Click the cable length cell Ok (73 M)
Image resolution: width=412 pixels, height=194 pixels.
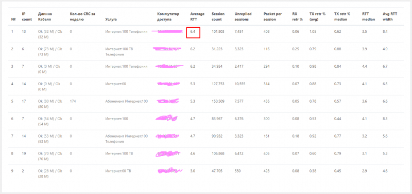[50, 52]
